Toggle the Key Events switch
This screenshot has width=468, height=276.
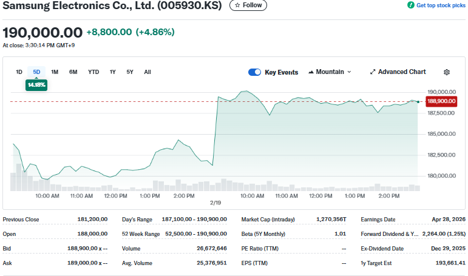click(x=254, y=72)
